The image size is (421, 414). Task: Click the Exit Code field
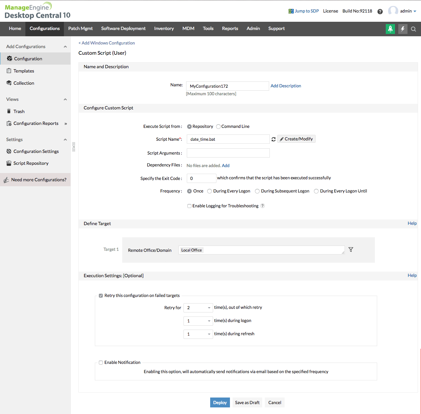(x=202, y=178)
